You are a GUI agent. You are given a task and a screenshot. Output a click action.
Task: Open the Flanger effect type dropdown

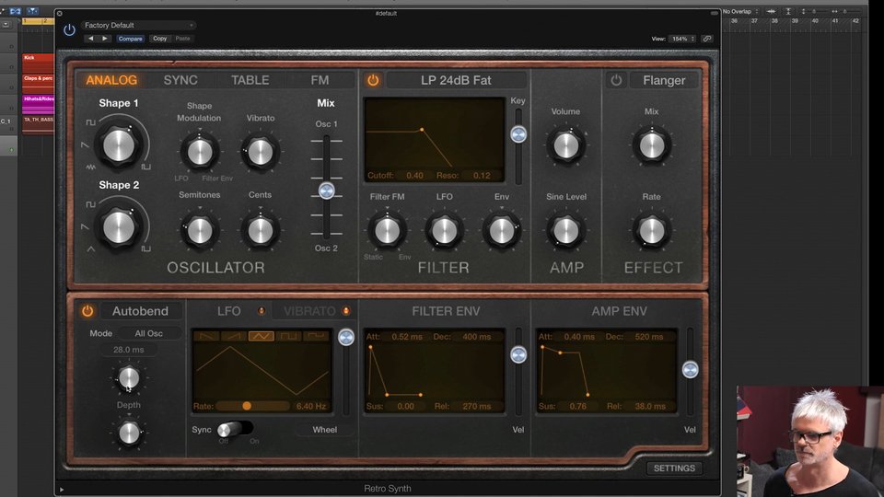pos(664,80)
